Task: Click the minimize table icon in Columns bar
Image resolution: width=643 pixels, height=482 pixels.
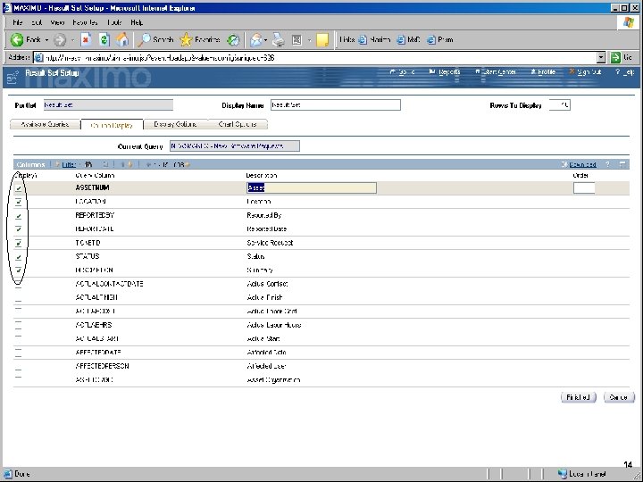Action: [x=622, y=164]
